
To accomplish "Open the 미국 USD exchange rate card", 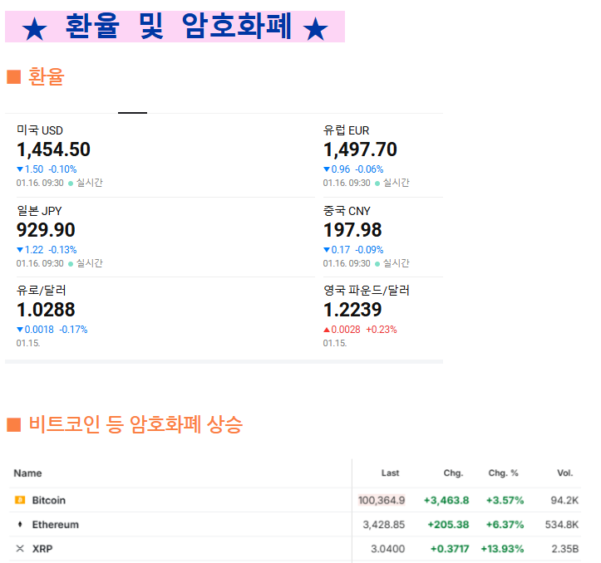I will (160, 156).
